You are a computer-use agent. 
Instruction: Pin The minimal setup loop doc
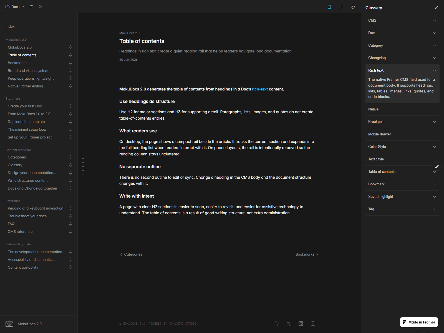pos(70,129)
